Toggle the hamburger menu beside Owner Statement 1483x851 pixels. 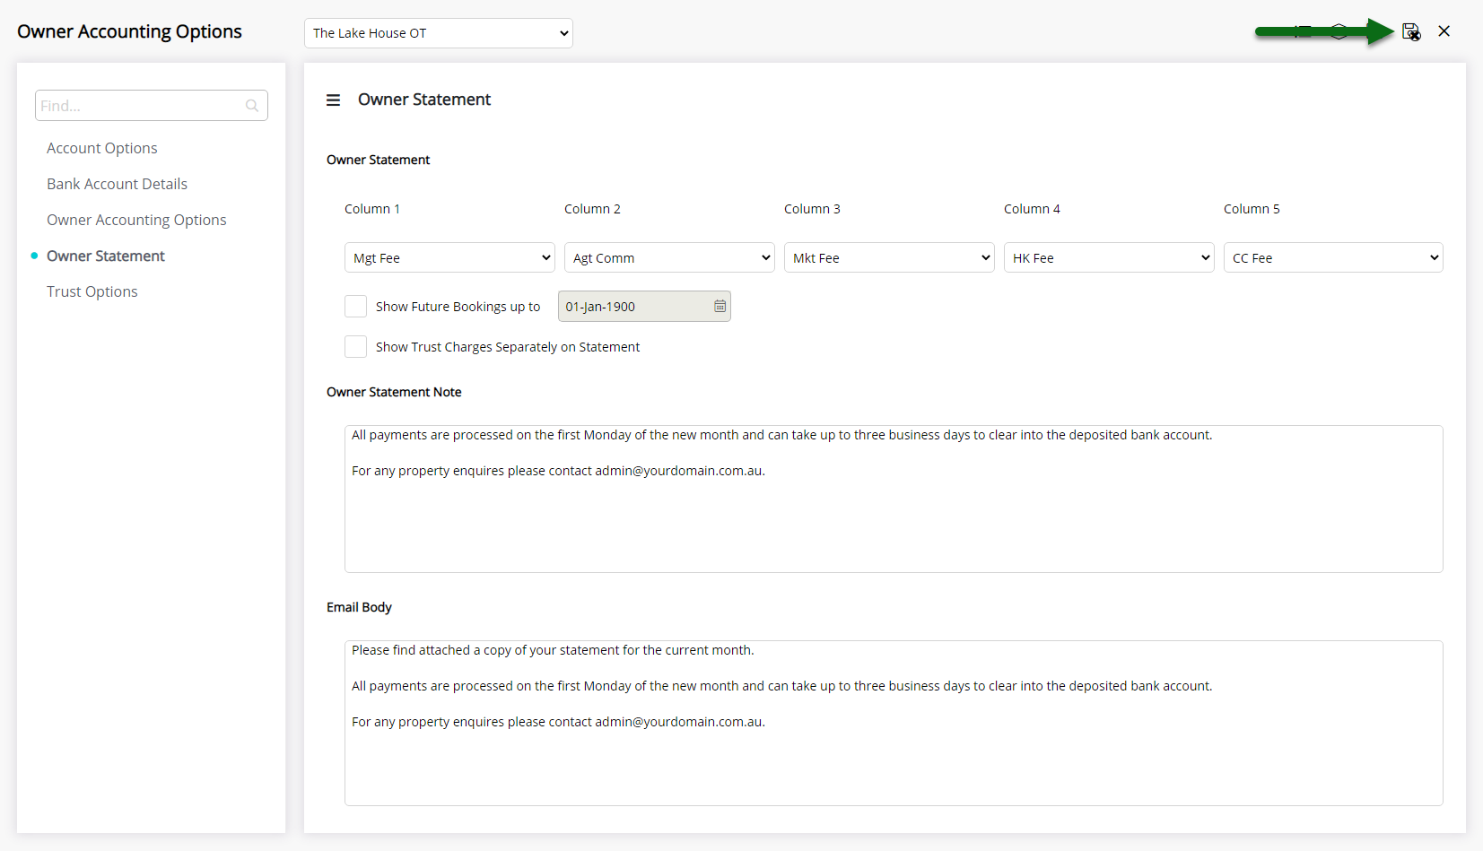coord(333,100)
